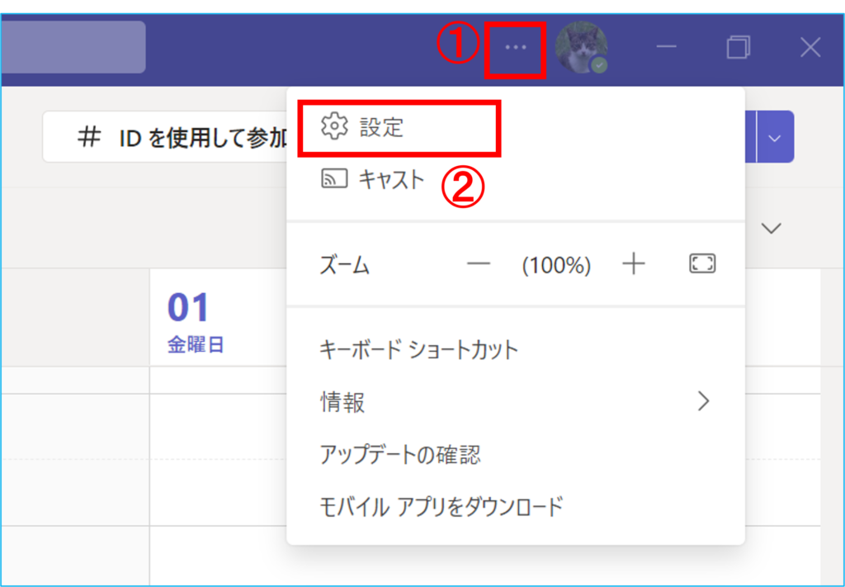Click the cat profile avatar
Screen dimensions: 845x587
click(x=582, y=48)
